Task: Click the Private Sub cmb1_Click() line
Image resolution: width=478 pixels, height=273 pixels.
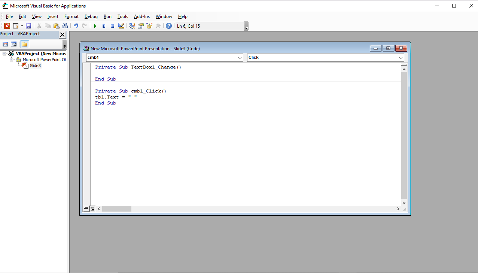Action: (x=131, y=91)
